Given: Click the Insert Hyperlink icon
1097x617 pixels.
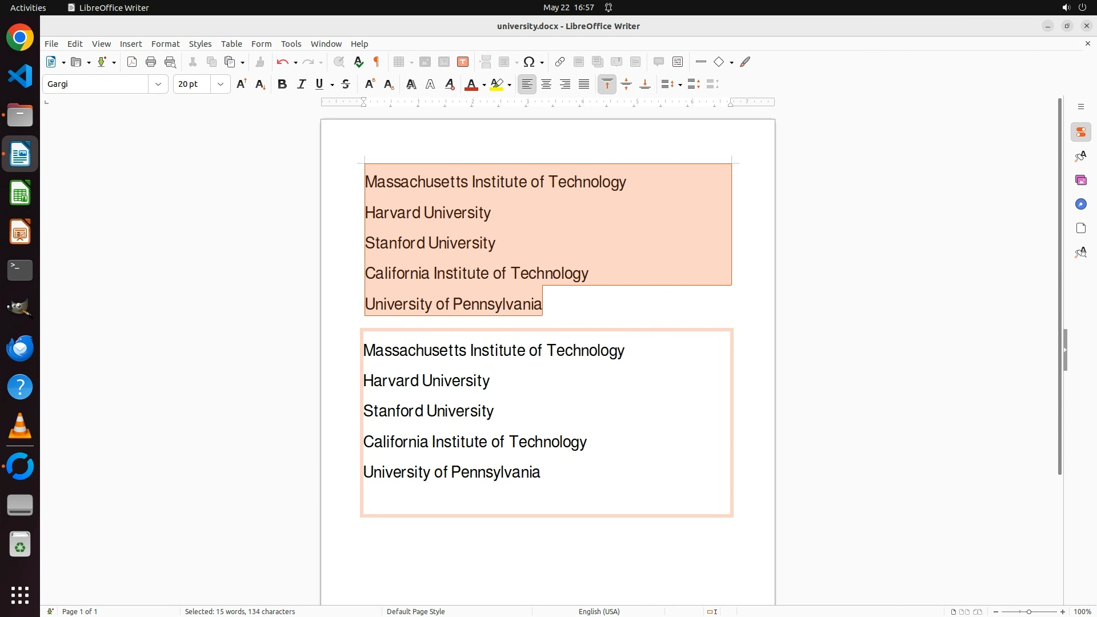Looking at the screenshot, I should [560, 62].
